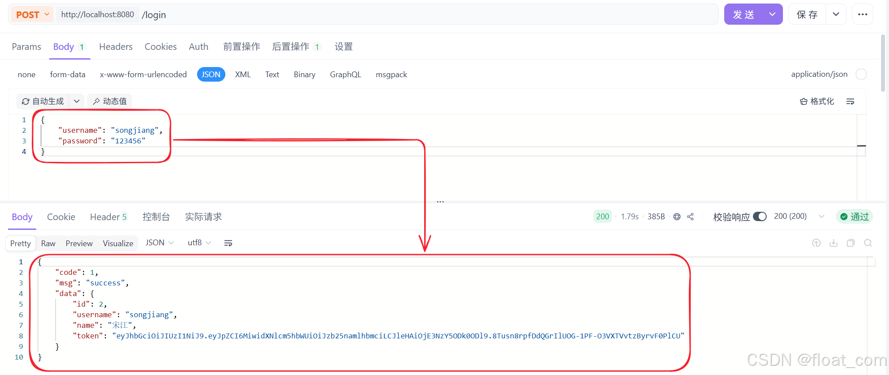
Task: Open the request Cookies tab
Action: tap(161, 47)
